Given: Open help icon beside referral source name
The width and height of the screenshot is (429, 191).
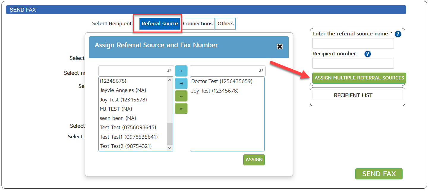Looking at the screenshot, I should pyautogui.click(x=398, y=34).
